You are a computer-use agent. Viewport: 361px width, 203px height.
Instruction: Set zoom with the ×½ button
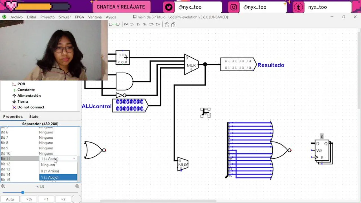pos(29,199)
